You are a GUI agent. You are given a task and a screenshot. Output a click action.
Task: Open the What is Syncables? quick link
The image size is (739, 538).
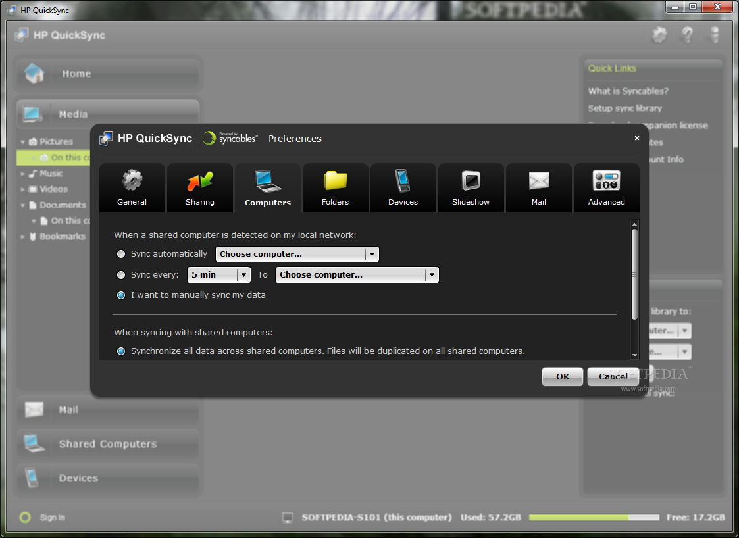[628, 91]
